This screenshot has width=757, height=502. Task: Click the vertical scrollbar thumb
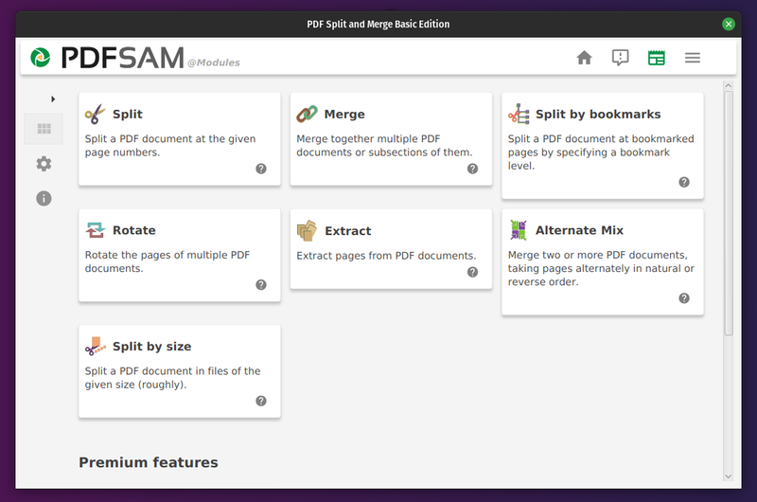(x=729, y=213)
